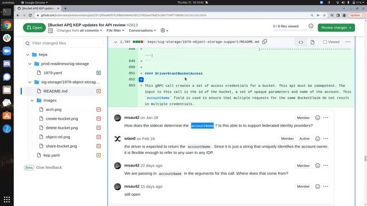Click the README.md file path link

[203, 42]
